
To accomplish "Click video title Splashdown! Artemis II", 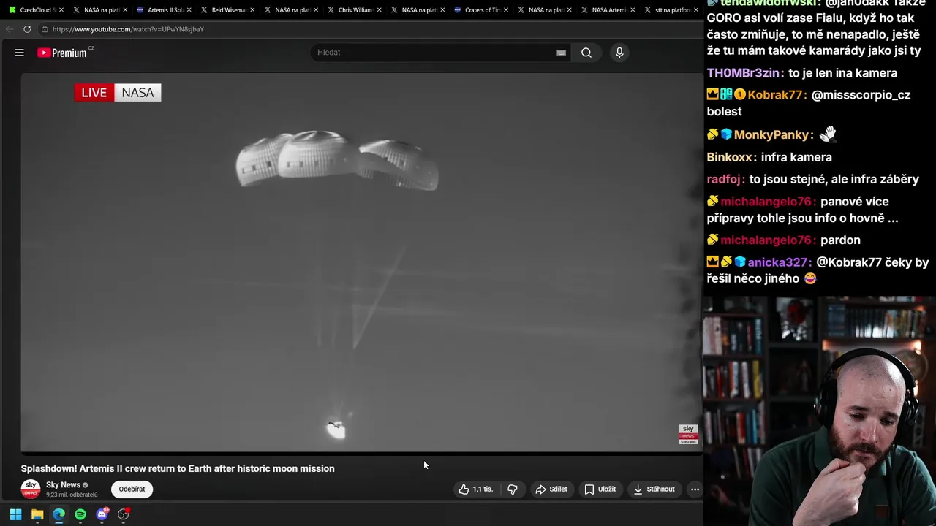I will (178, 469).
